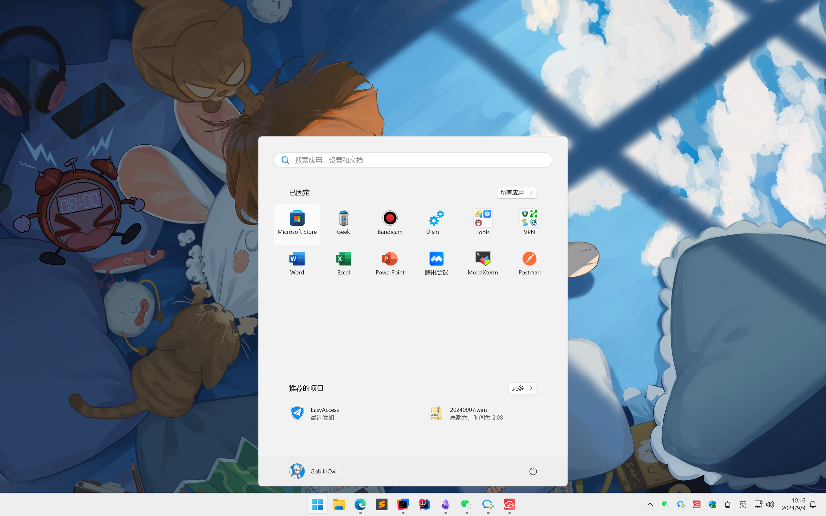Switch to Obsidian on the taskbar
Image resolution: width=826 pixels, height=516 pixels.
[445, 504]
